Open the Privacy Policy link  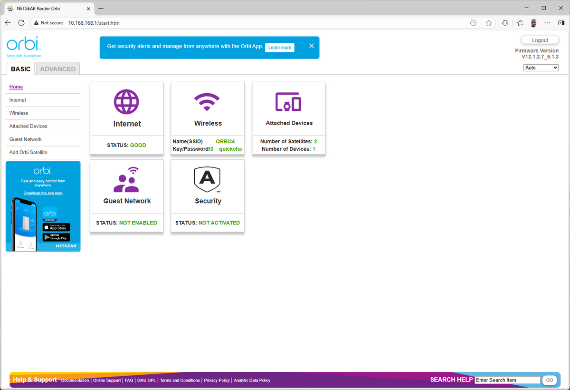tap(217, 380)
